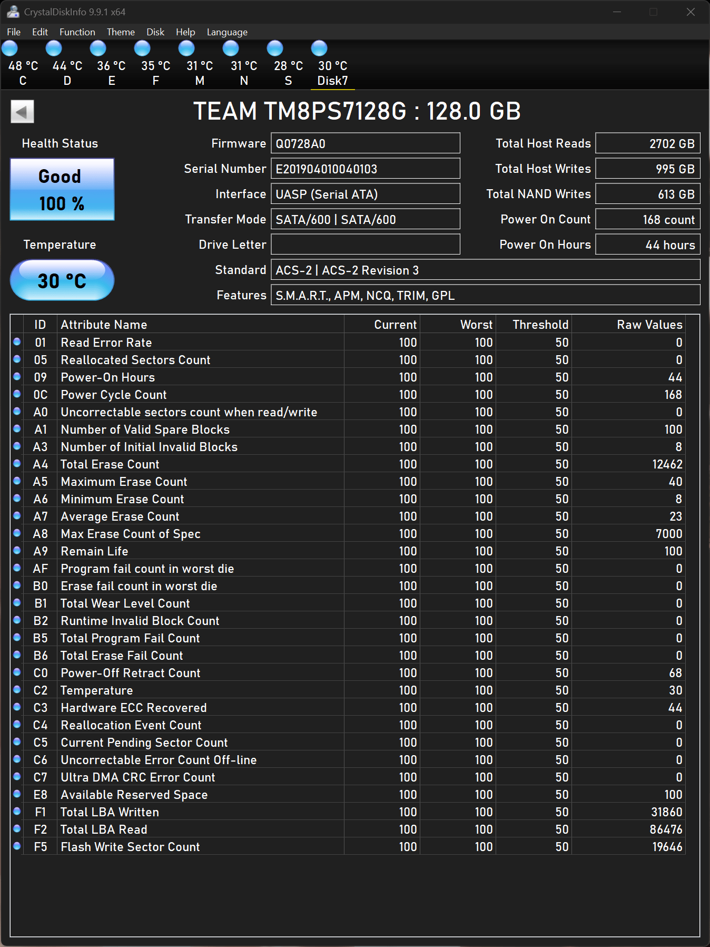Click the Standard field ACS-2 Revision 3
710x947 pixels.
click(x=486, y=269)
